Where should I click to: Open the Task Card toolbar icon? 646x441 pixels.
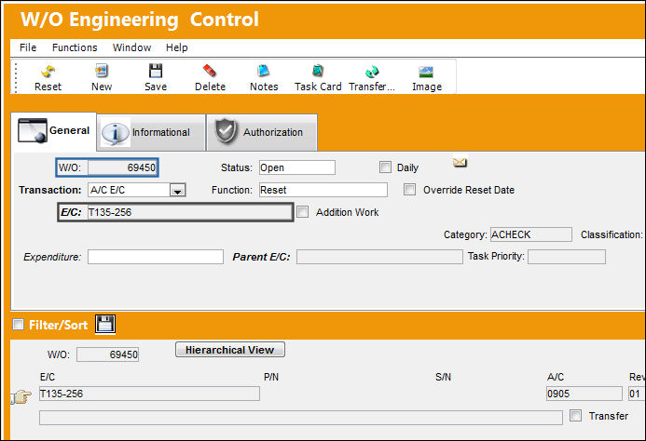click(x=318, y=71)
